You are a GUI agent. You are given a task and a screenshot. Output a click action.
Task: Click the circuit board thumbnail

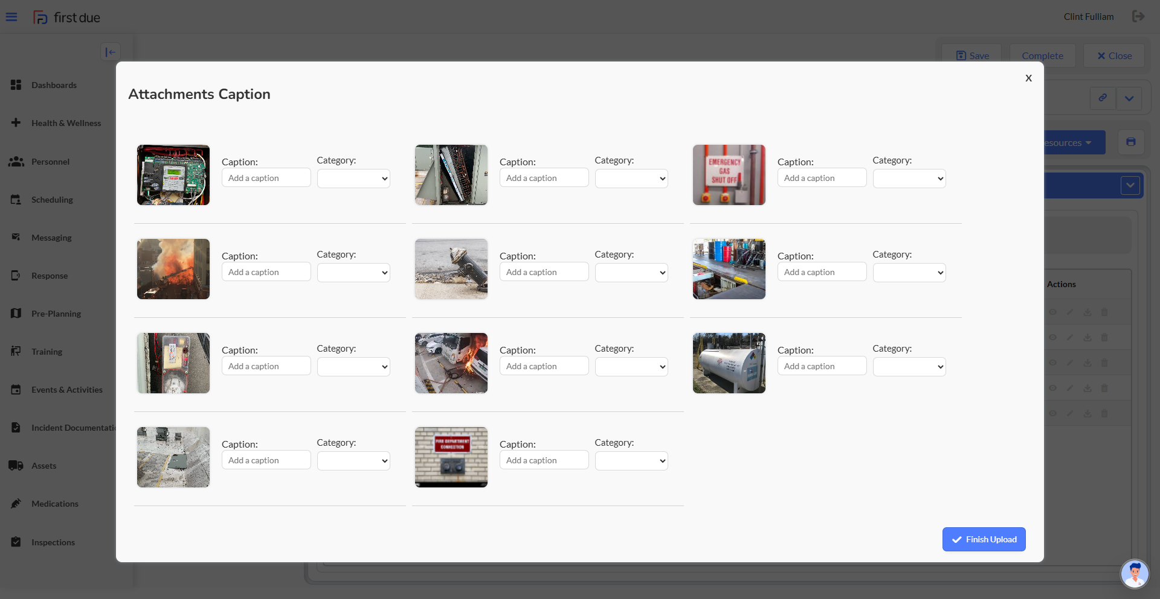coord(173,175)
